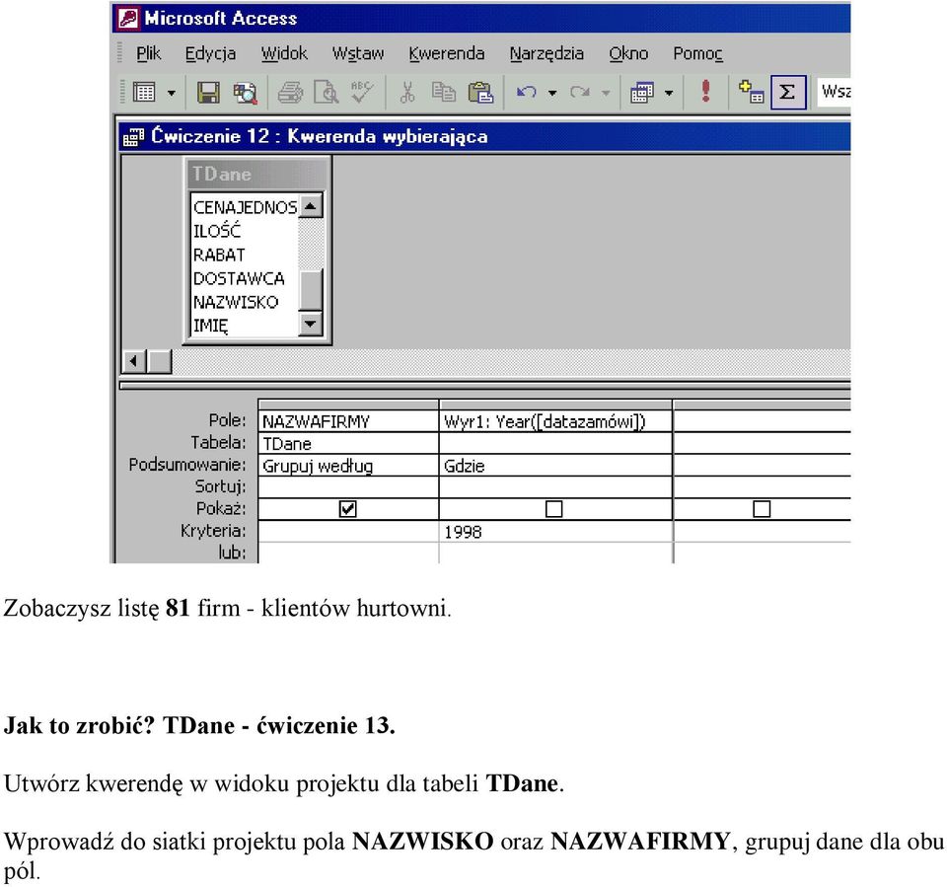Select RABAT field in TDane list
Image resolution: width=947 pixels, height=887 pixels.
click(x=245, y=255)
